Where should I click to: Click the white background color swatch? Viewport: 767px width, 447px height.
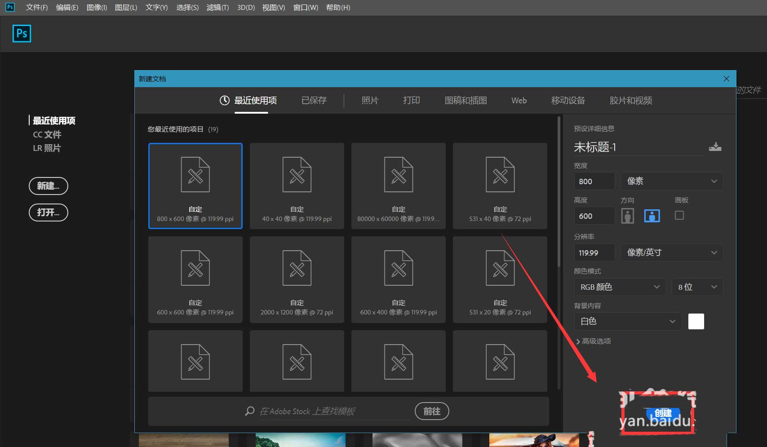[696, 321]
